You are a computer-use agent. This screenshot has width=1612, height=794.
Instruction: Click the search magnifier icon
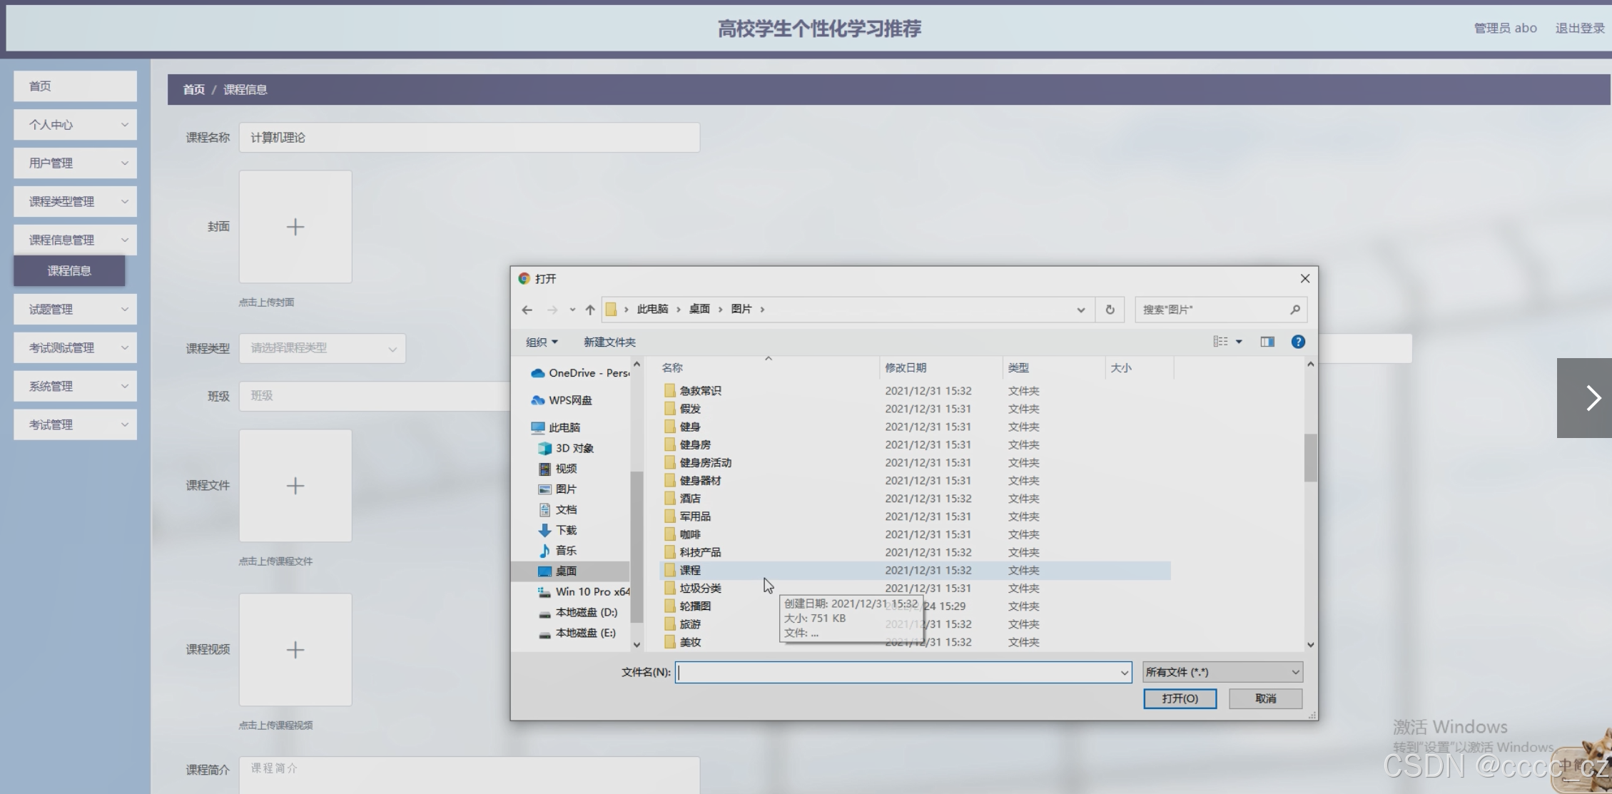[1294, 310]
